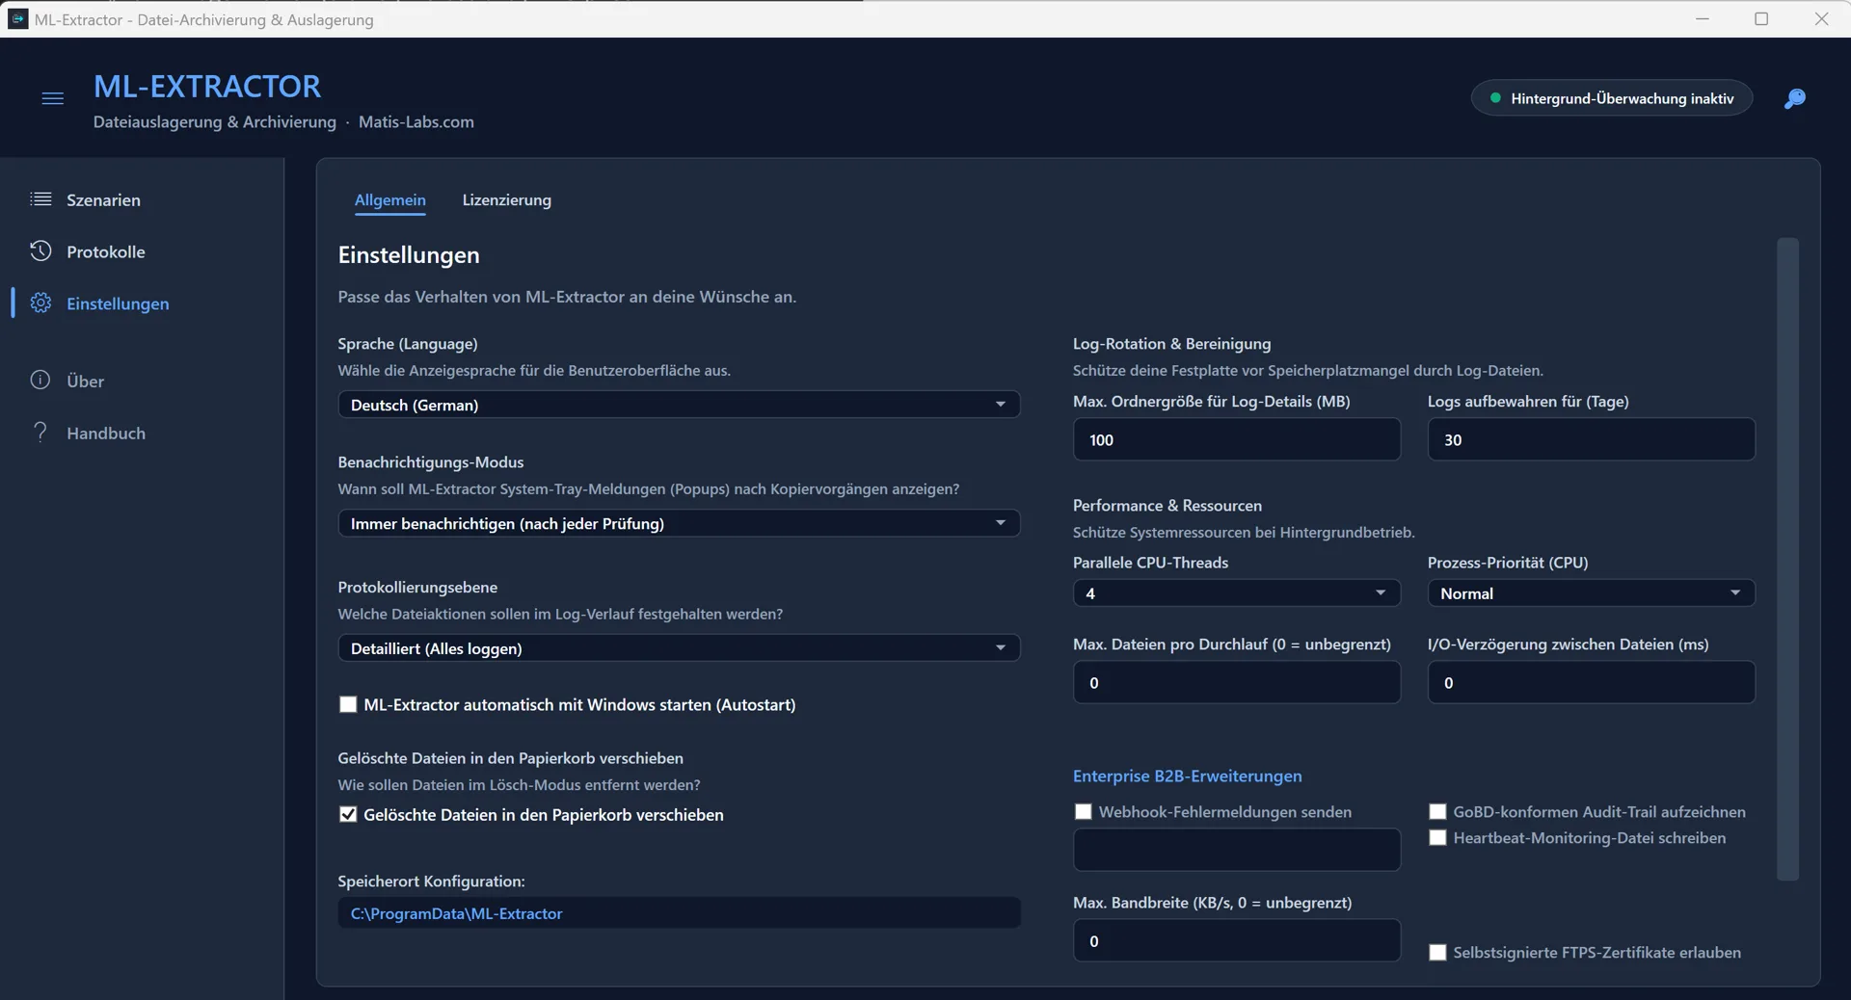Screen dimensions: 1851x1000
Task: Open the Über page
Action: (85, 381)
